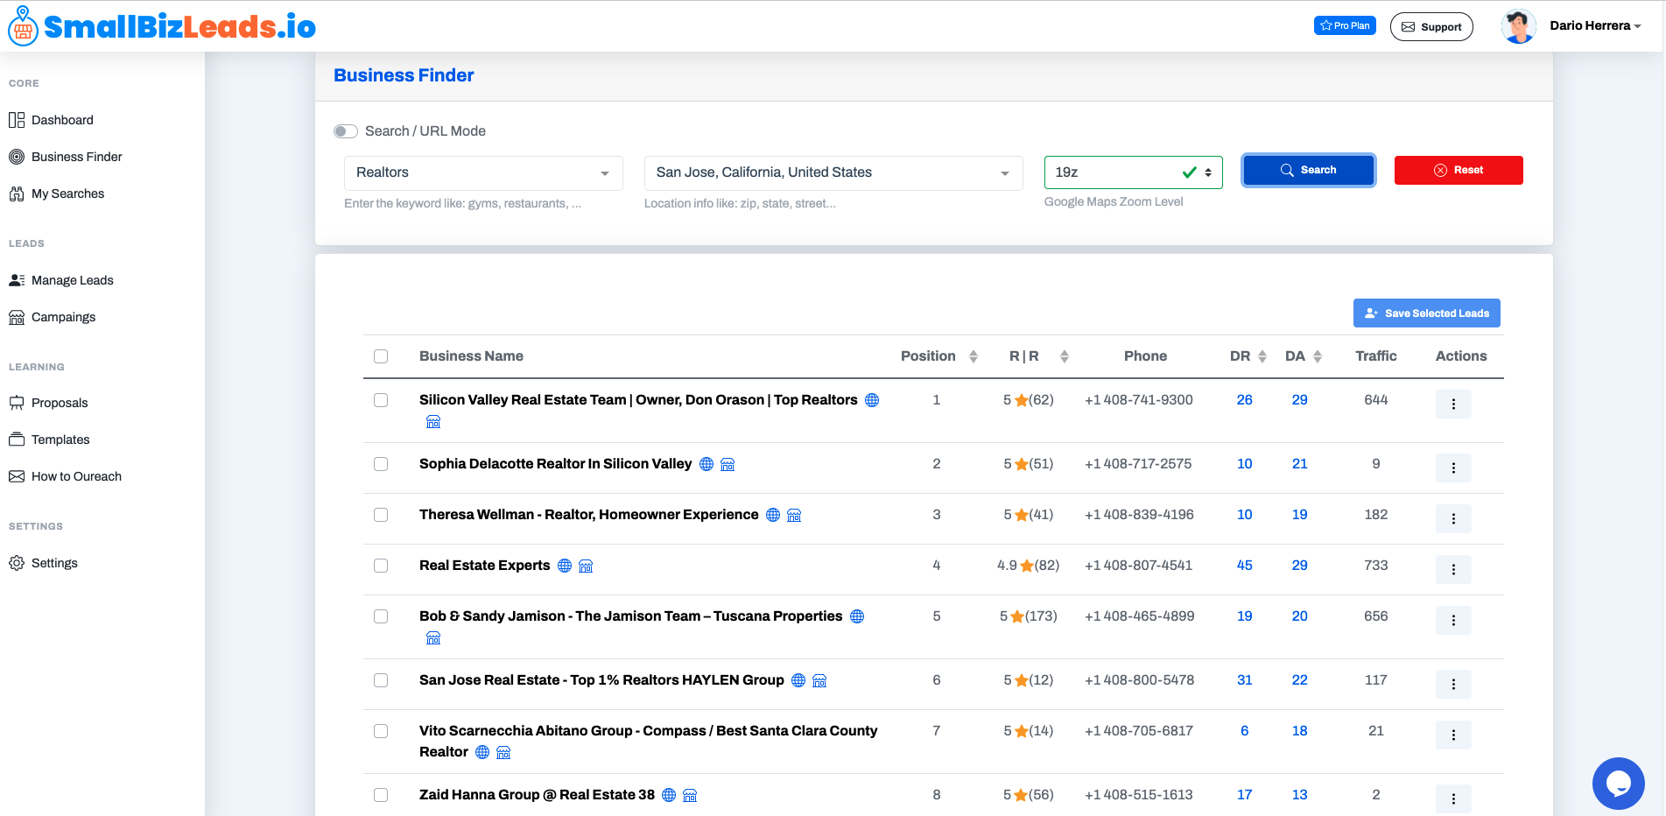Image resolution: width=1666 pixels, height=816 pixels.
Task: Check the select-all checkbox in the table header
Action: click(381, 356)
